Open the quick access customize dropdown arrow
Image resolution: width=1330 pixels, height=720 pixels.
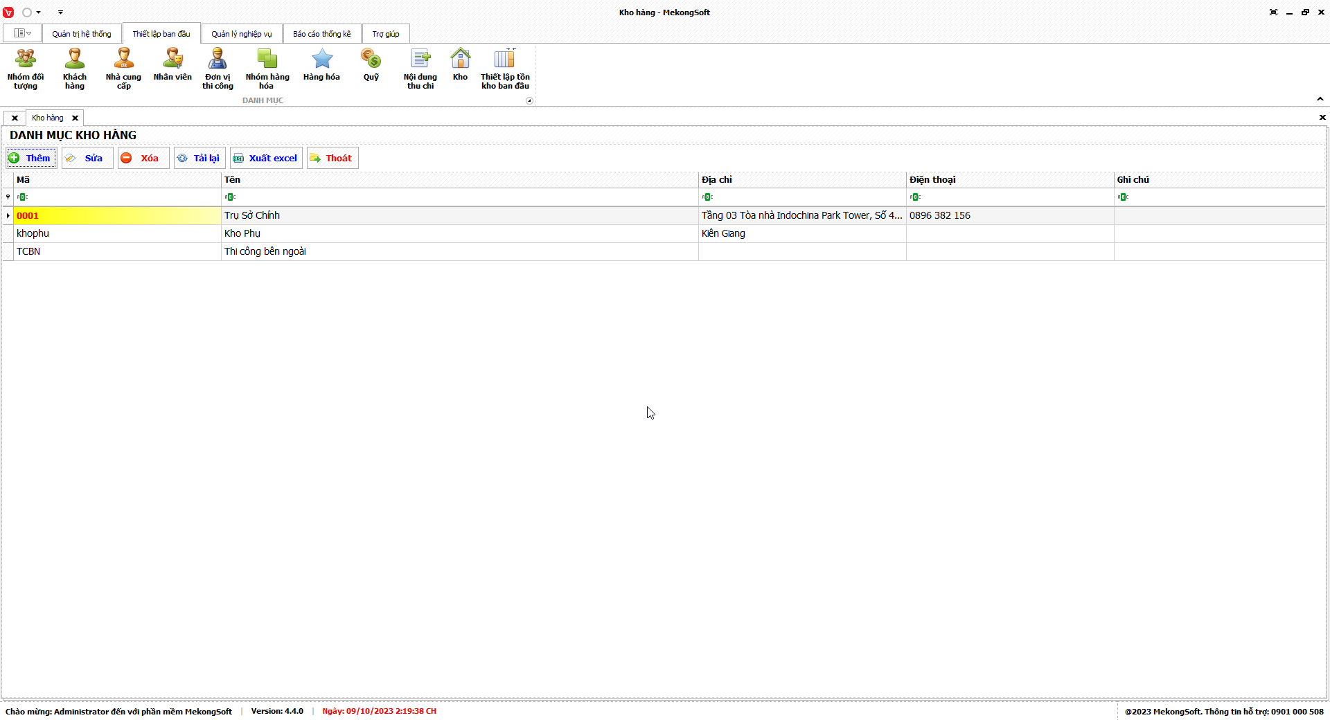(x=60, y=12)
